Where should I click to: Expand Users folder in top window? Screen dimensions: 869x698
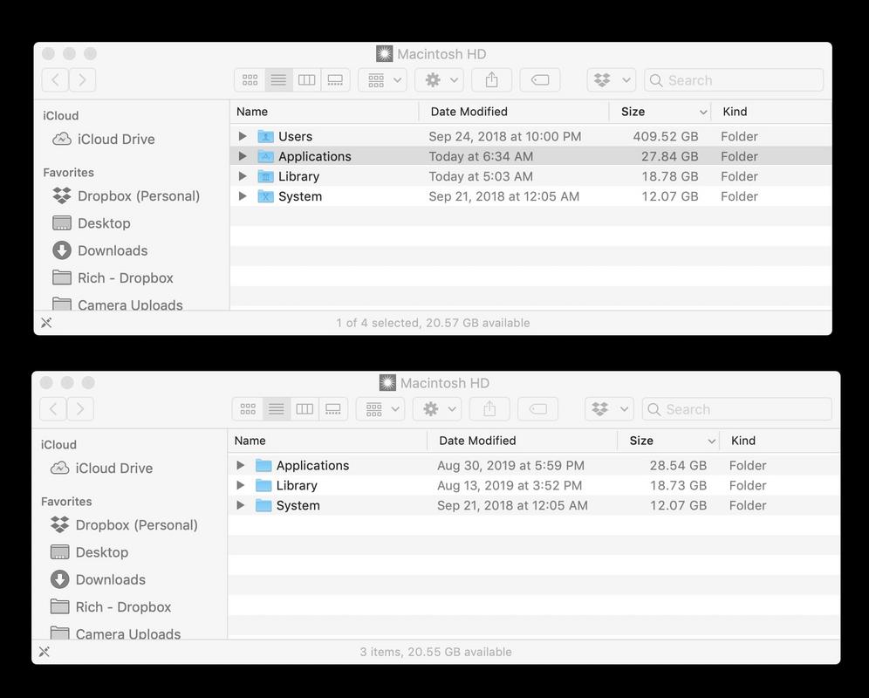coord(243,136)
